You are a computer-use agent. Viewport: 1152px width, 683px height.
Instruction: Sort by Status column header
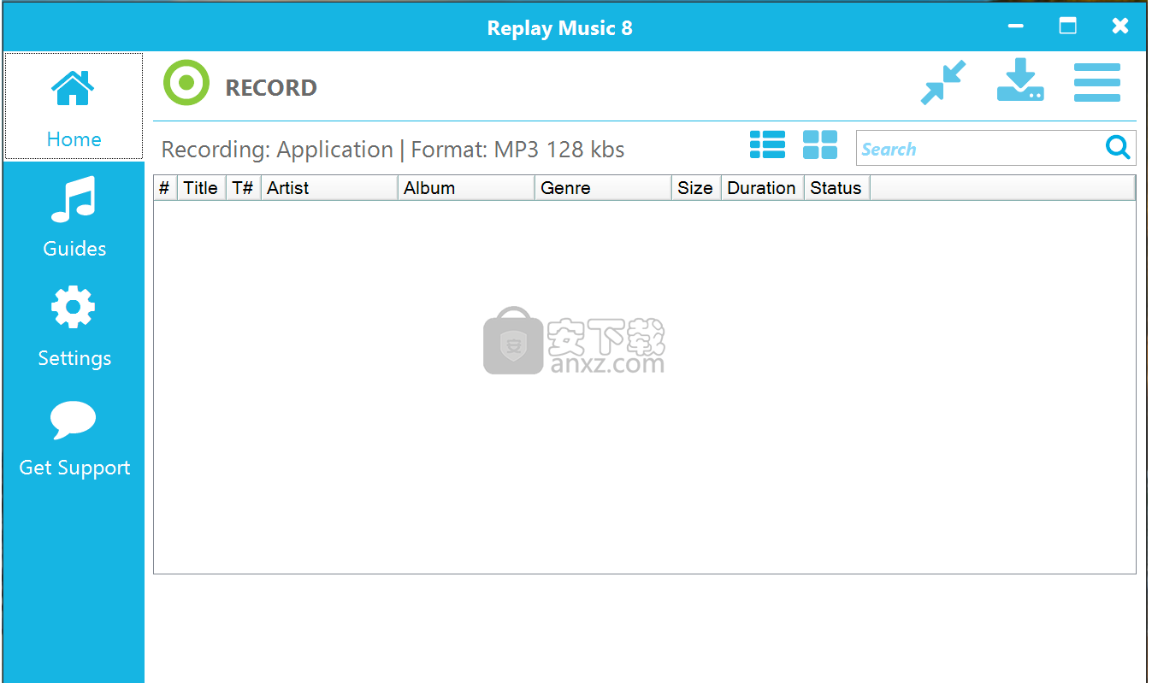[836, 188]
